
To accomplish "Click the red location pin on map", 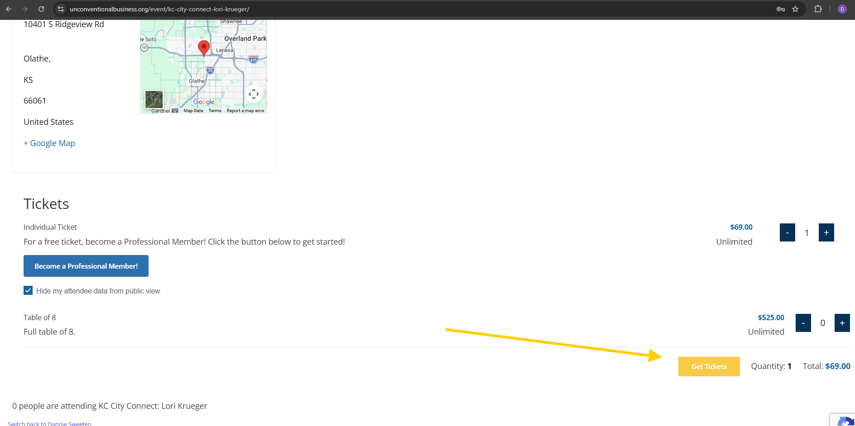I will [204, 47].
